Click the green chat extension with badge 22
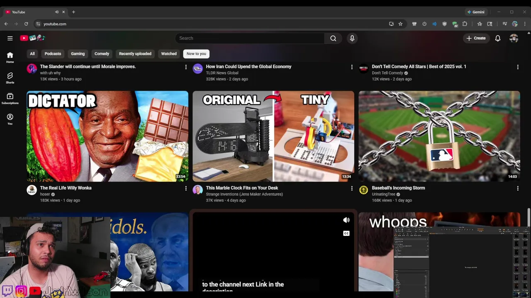The image size is (531, 298). (455, 24)
